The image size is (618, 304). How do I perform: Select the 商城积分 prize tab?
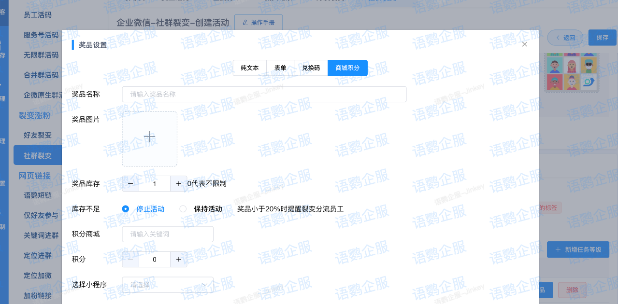tap(347, 68)
